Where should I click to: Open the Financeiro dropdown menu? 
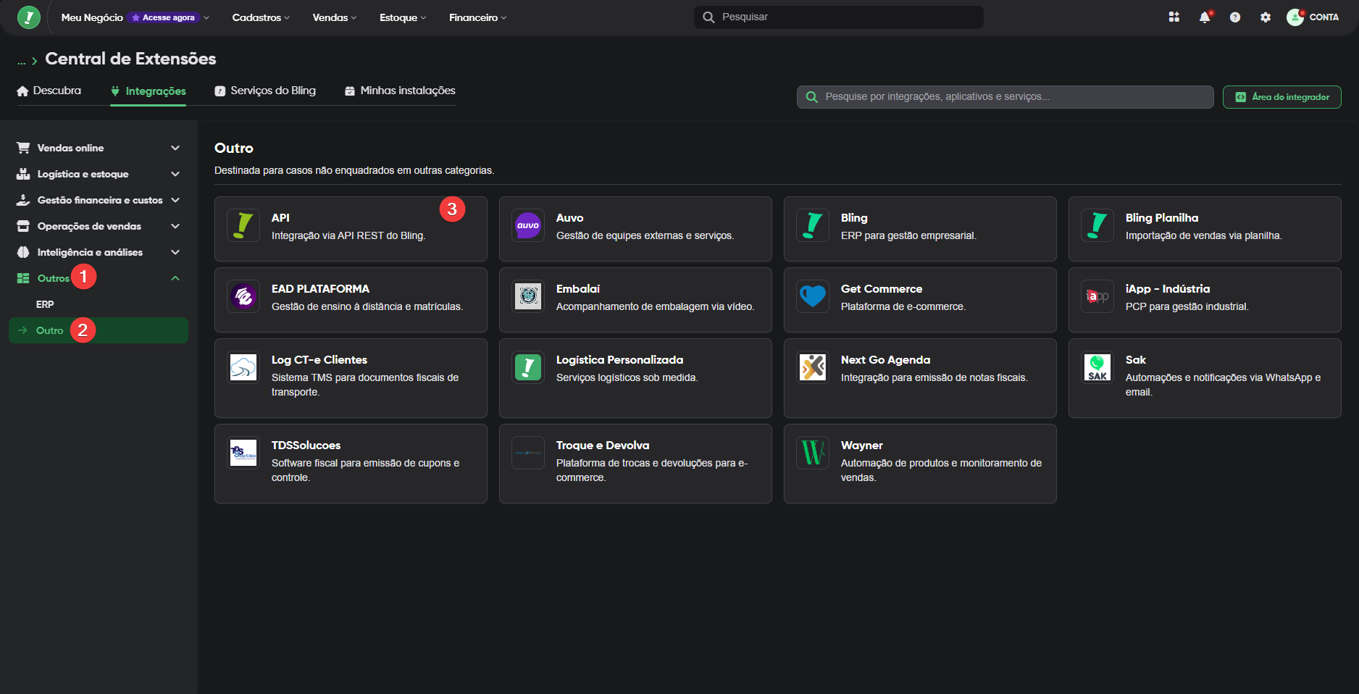pos(477,17)
